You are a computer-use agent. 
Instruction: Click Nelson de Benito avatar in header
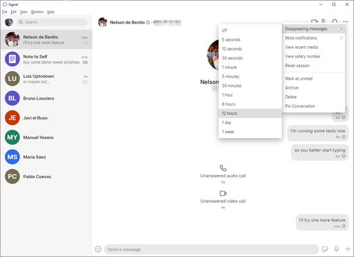pyautogui.click(x=103, y=22)
